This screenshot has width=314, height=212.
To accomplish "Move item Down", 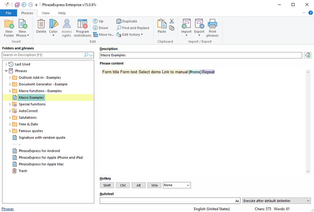I will point(101,28).
